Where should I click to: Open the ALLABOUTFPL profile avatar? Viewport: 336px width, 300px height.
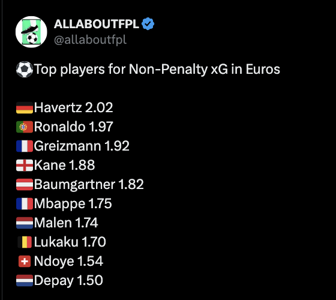pos(31,32)
